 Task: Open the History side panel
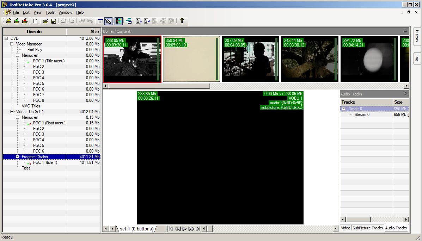pyautogui.click(x=416, y=36)
